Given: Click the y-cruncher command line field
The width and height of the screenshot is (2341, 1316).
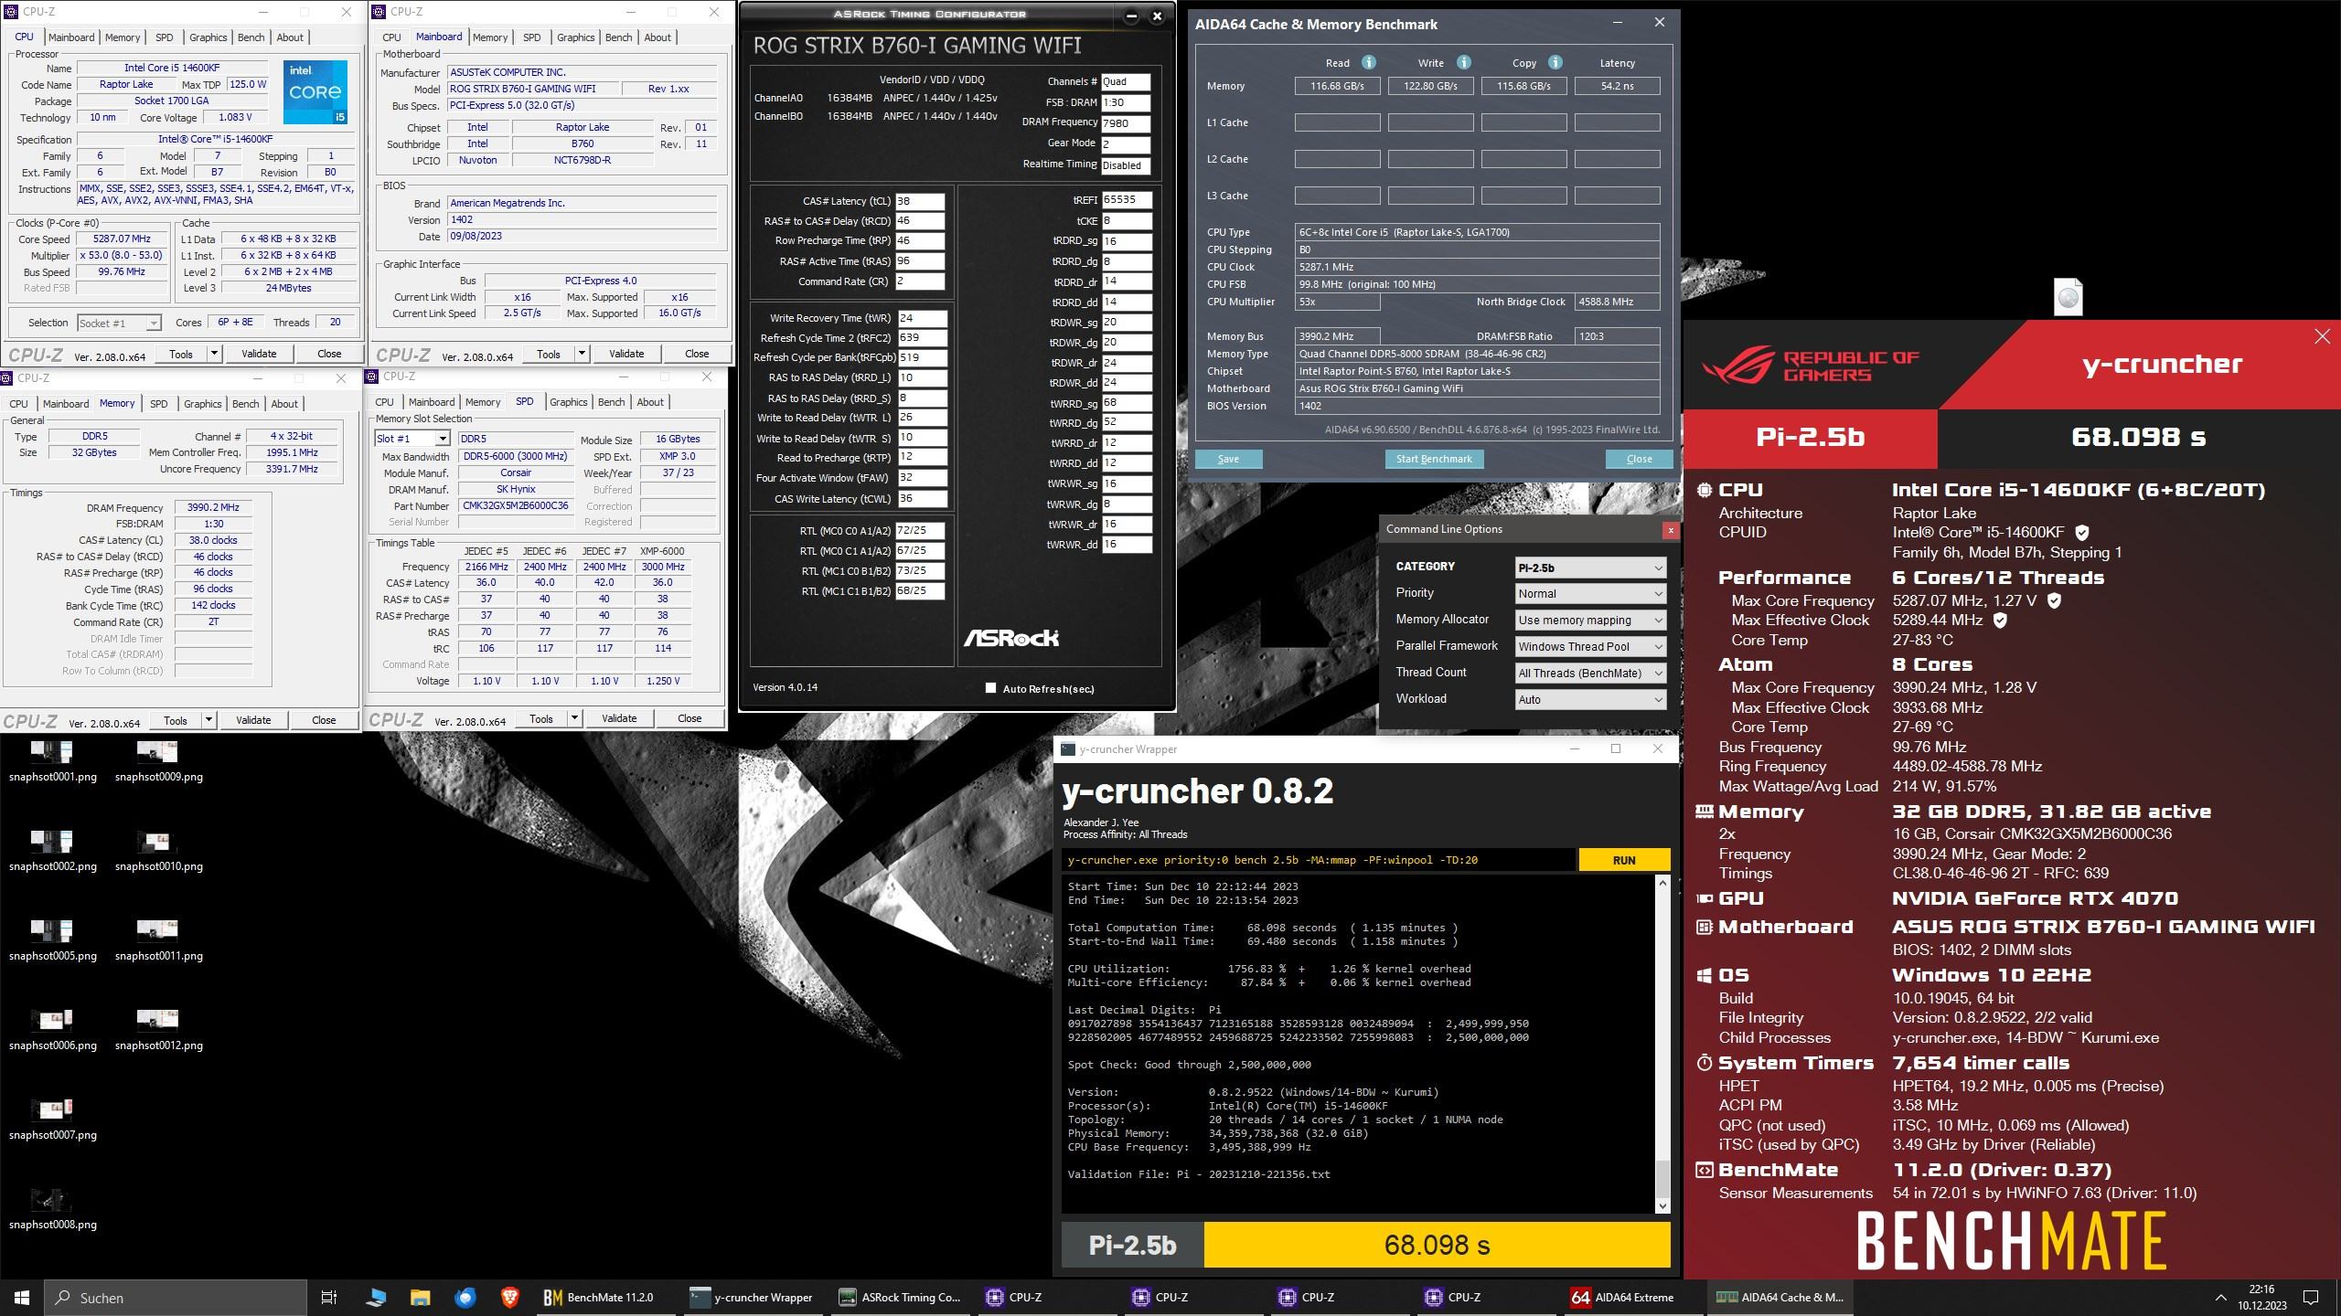Looking at the screenshot, I should [x=1319, y=860].
